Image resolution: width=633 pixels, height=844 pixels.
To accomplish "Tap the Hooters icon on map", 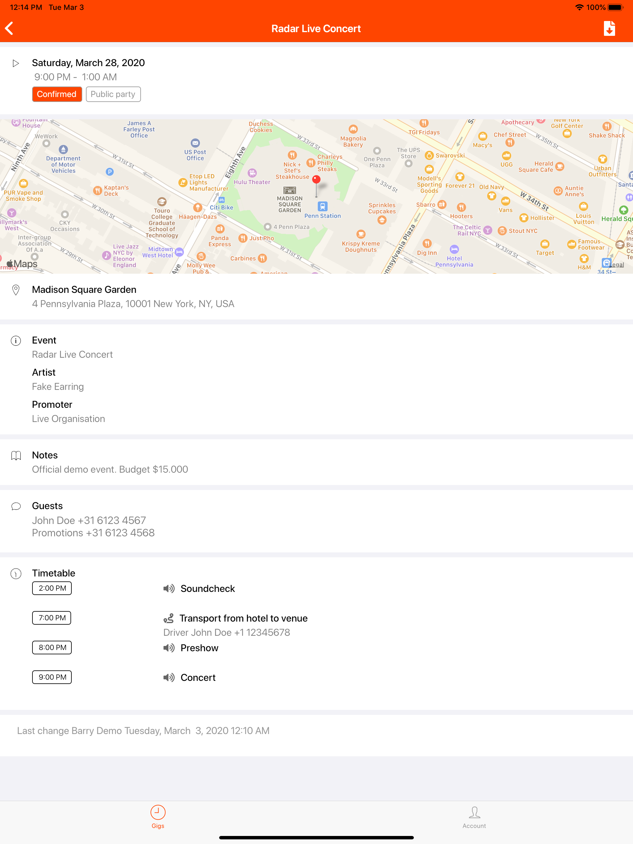I will tap(461, 207).
